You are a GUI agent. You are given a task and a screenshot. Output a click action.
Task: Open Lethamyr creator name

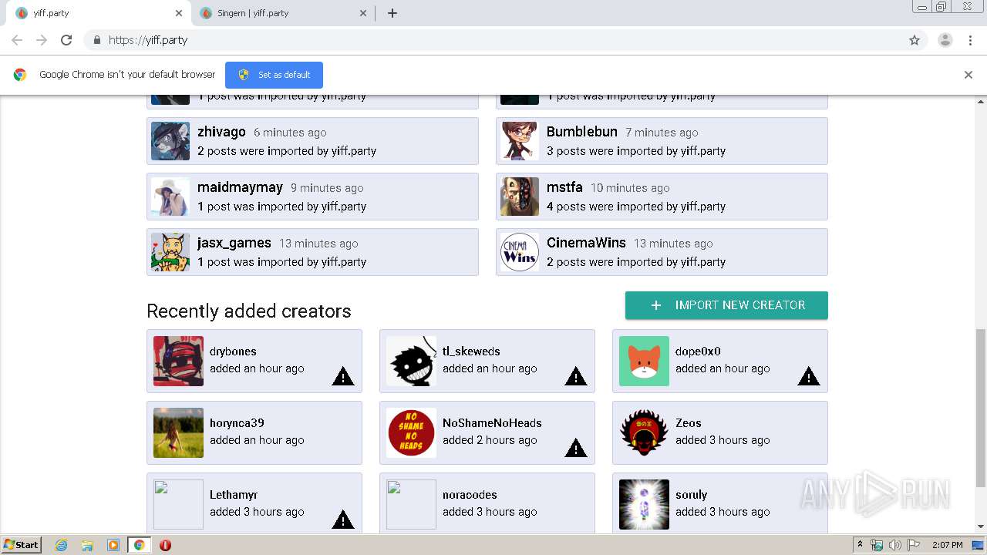pos(234,495)
